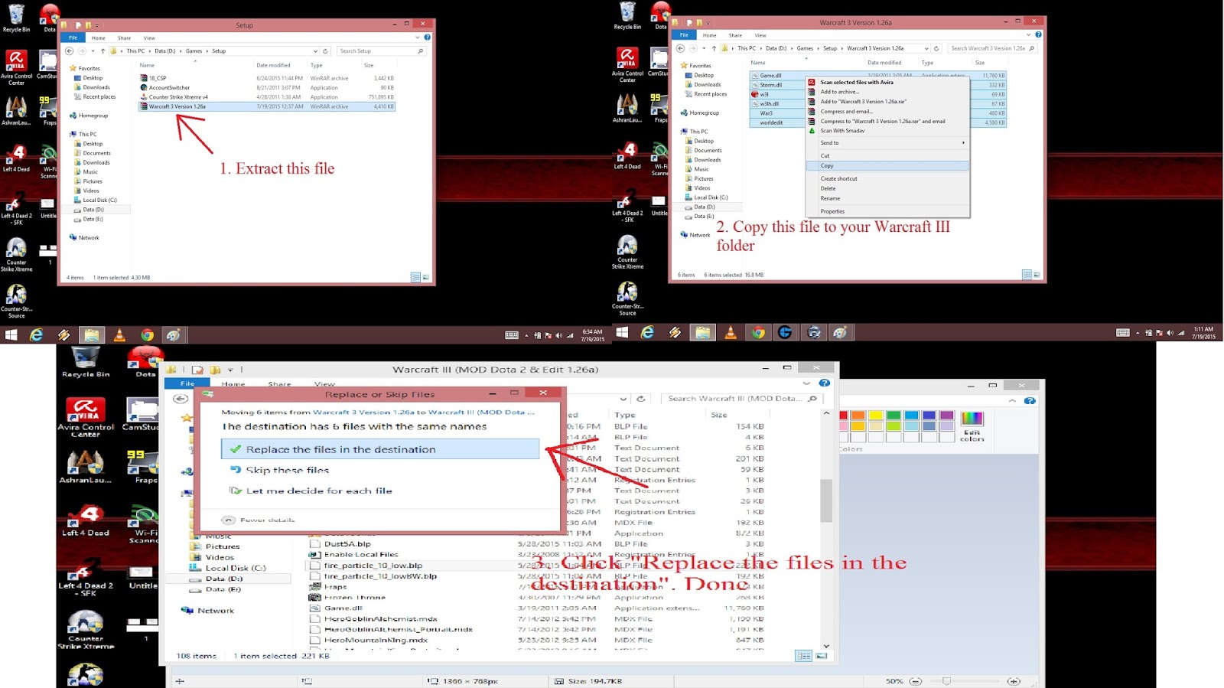1224x688 pixels.
Task: Open help icon in Warcraft III MOD Dota window
Action: (824, 383)
